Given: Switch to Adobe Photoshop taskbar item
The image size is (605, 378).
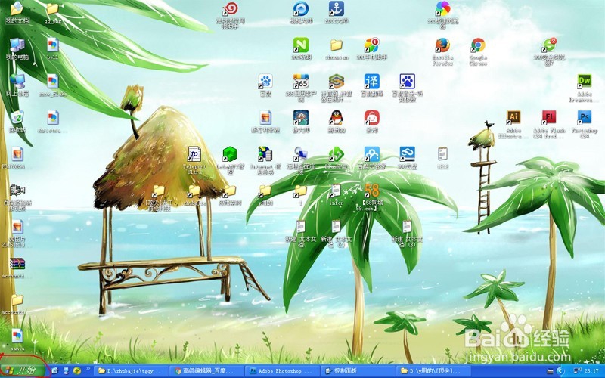Looking at the screenshot, I should coord(282,370).
